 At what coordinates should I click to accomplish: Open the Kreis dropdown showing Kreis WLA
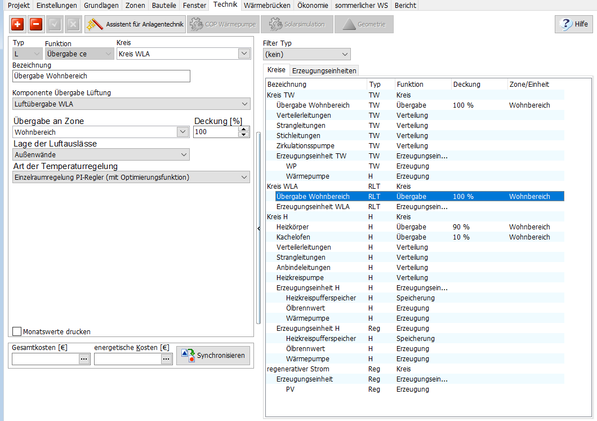click(244, 54)
